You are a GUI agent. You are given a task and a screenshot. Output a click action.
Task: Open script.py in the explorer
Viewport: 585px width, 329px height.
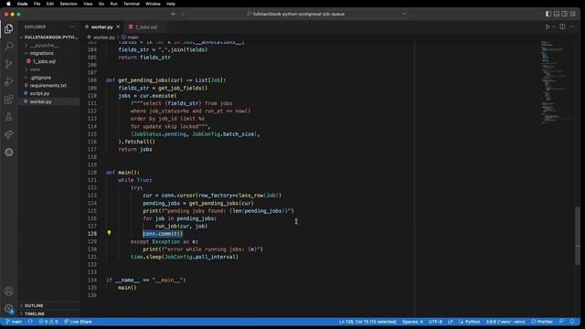coord(48,93)
